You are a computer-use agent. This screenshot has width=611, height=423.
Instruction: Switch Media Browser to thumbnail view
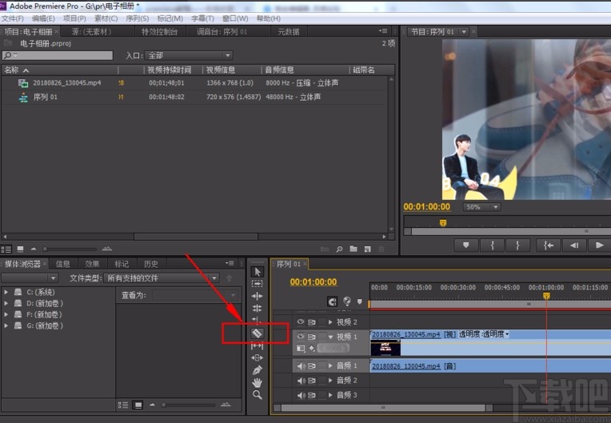point(138,405)
